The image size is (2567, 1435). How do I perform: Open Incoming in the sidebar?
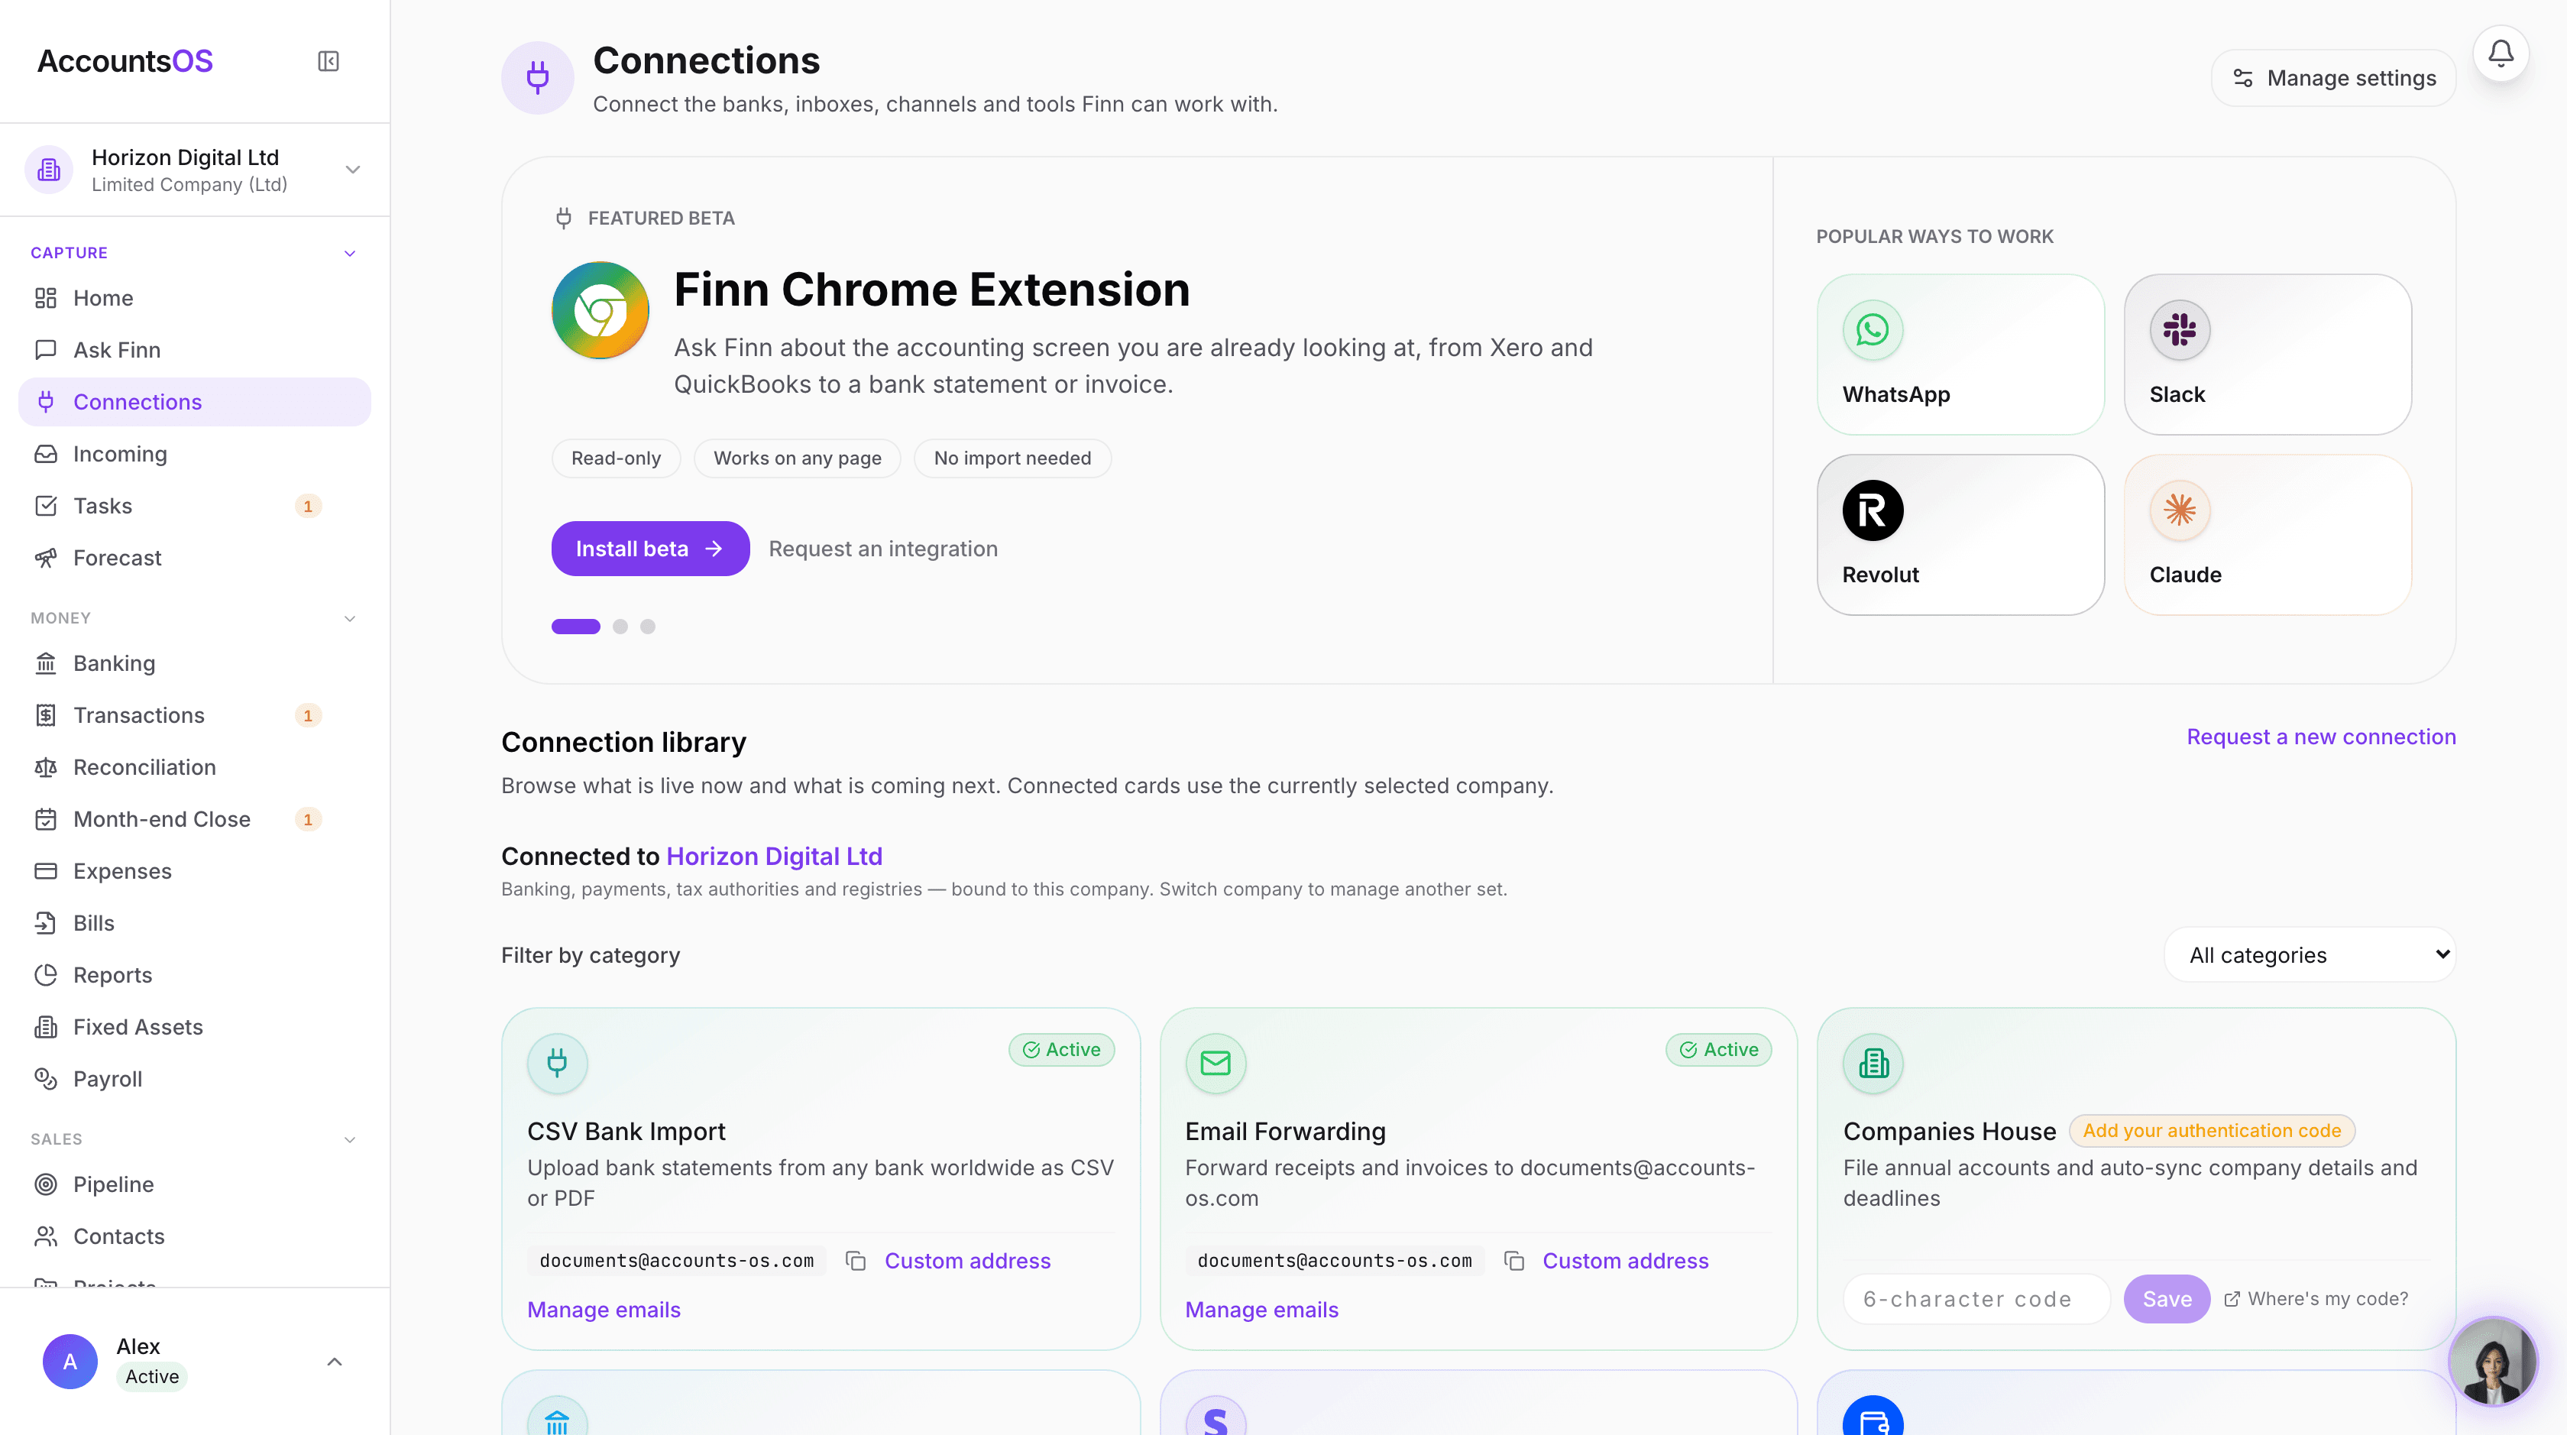194,453
